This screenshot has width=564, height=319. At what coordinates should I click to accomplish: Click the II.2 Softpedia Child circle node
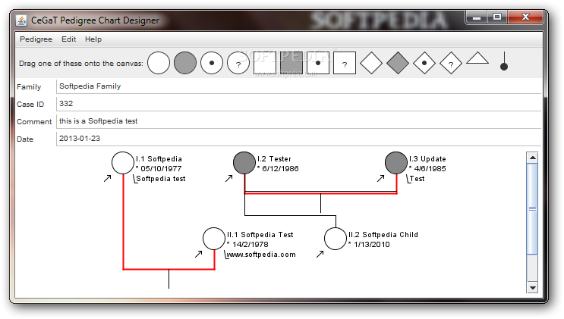(x=336, y=239)
